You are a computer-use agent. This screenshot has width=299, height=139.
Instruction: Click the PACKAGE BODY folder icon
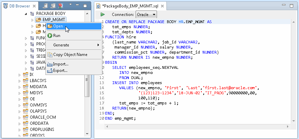[x=33, y=14]
